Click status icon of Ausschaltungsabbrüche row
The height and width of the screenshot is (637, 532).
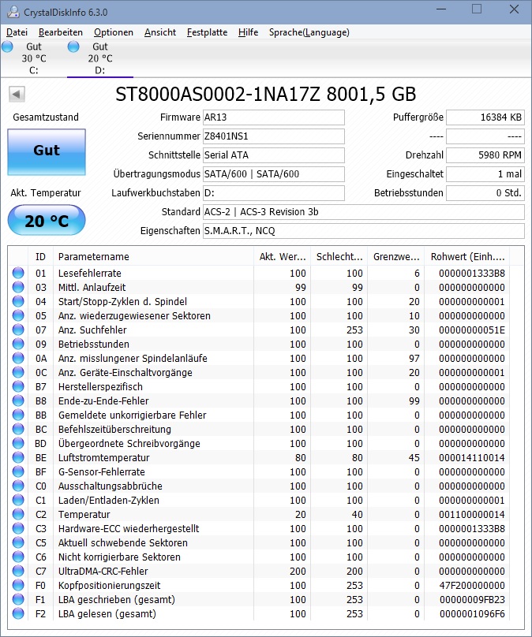18,486
